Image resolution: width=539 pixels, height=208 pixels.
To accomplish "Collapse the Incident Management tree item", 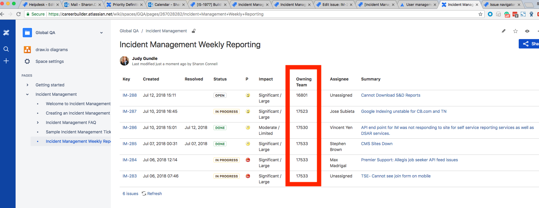I will point(27,94).
